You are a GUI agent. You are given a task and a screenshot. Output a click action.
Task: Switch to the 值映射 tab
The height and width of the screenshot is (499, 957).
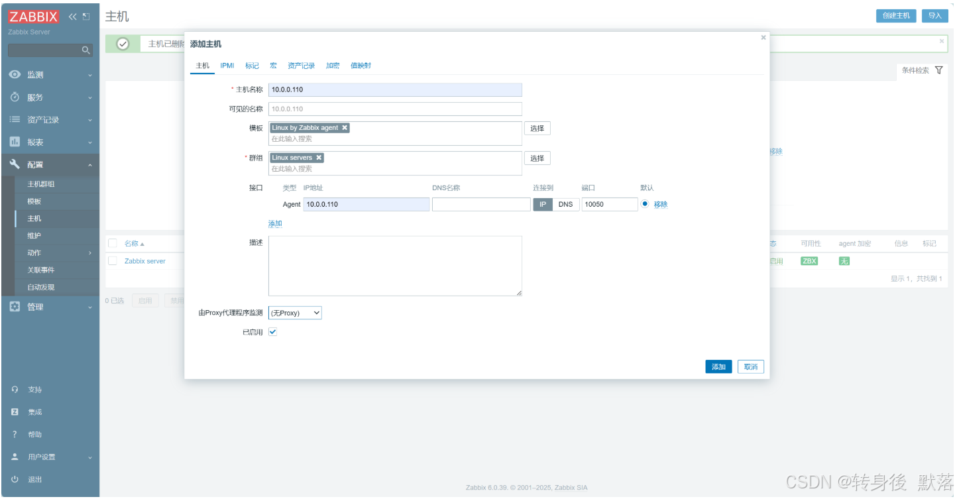click(361, 66)
